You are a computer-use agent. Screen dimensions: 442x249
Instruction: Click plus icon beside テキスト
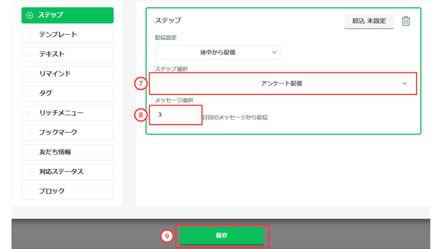click(x=30, y=54)
